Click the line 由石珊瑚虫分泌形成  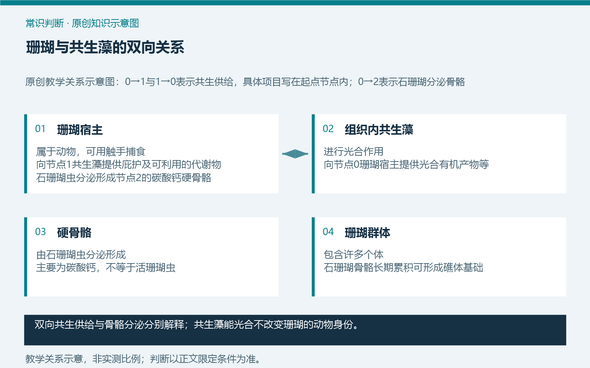81,255
